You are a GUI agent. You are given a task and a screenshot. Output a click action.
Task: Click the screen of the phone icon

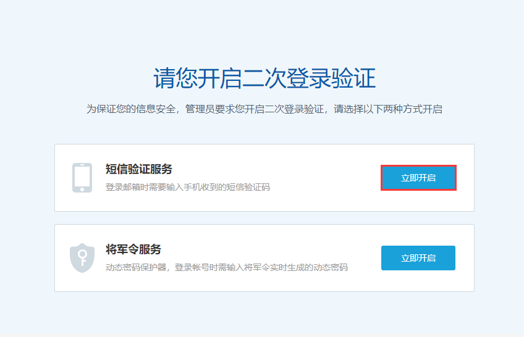click(x=82, y=177)
